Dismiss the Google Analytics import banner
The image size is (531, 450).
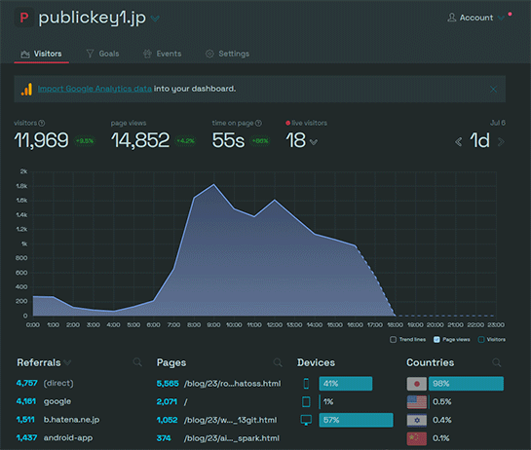(493, 89)
